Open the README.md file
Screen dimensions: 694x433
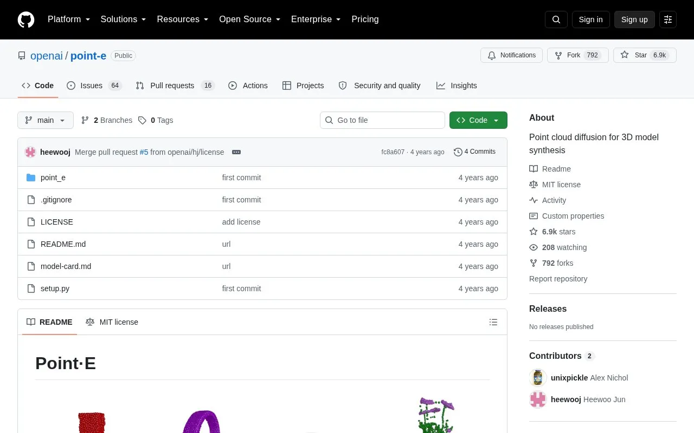coord(63,244)
